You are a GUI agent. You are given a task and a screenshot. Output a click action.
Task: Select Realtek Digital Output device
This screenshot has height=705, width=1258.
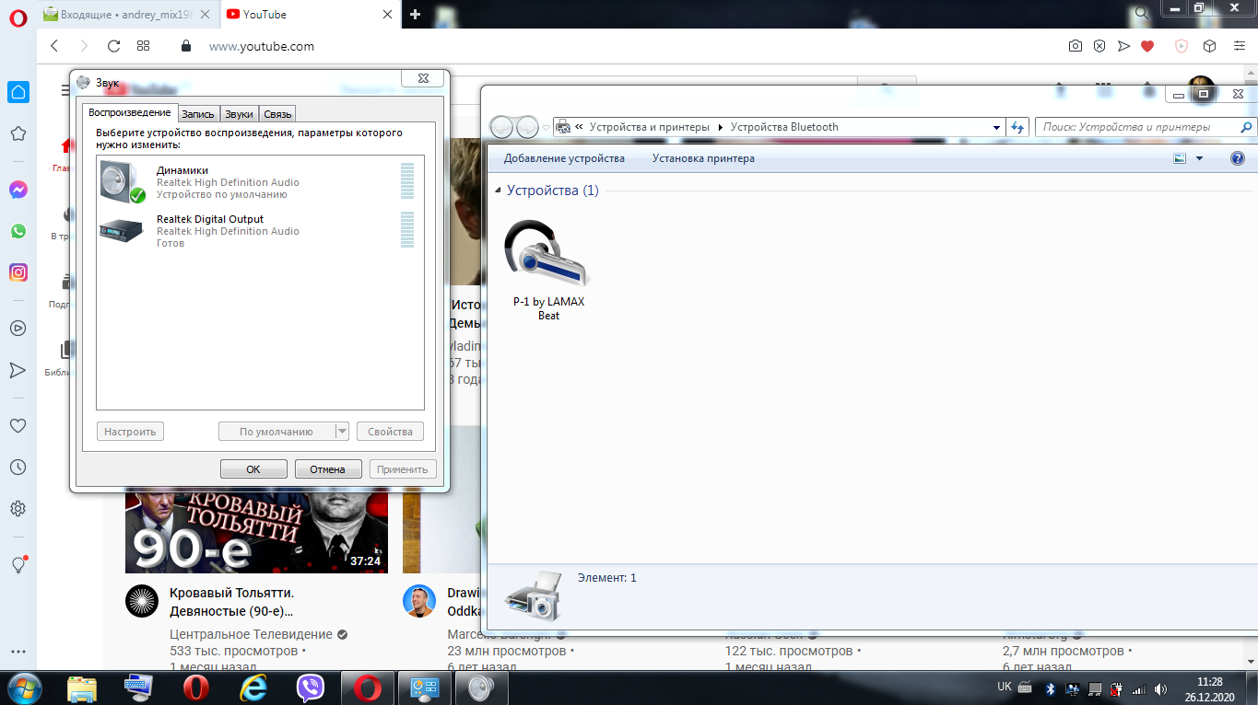[210, 230]
